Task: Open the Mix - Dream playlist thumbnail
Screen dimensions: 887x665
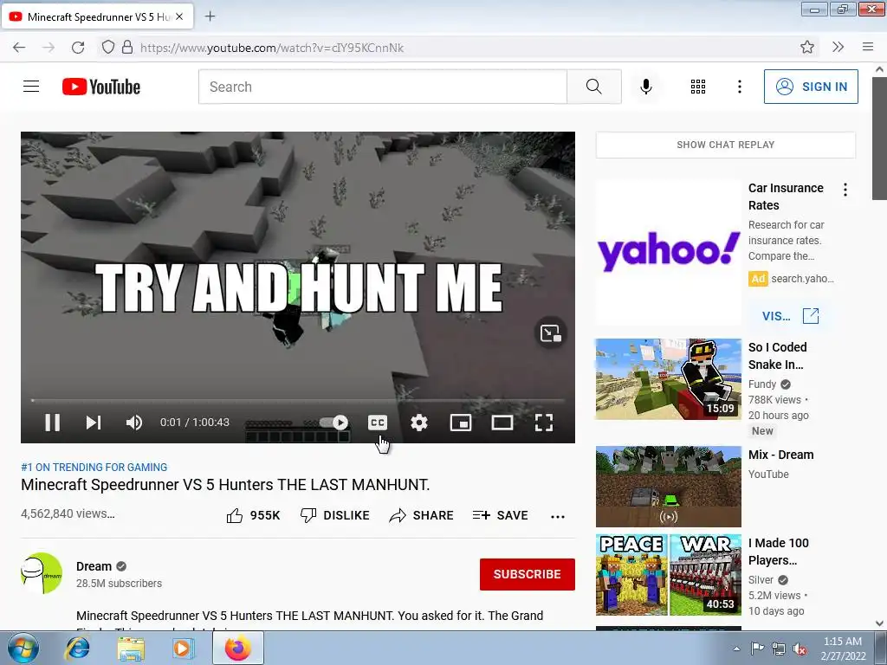Action: [668, 487]
